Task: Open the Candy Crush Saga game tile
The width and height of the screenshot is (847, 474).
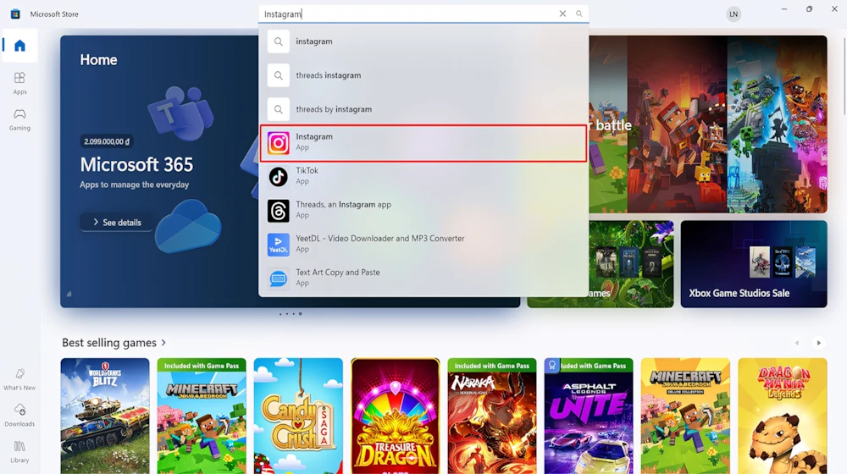Action: pyautogui.click(x=298, y=416)
